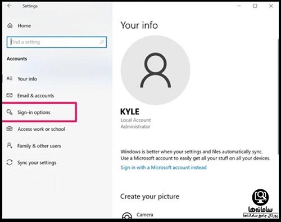This screenshot has width=281, height=222.
Task: Click the Administrator label
Action: point(135,127)
